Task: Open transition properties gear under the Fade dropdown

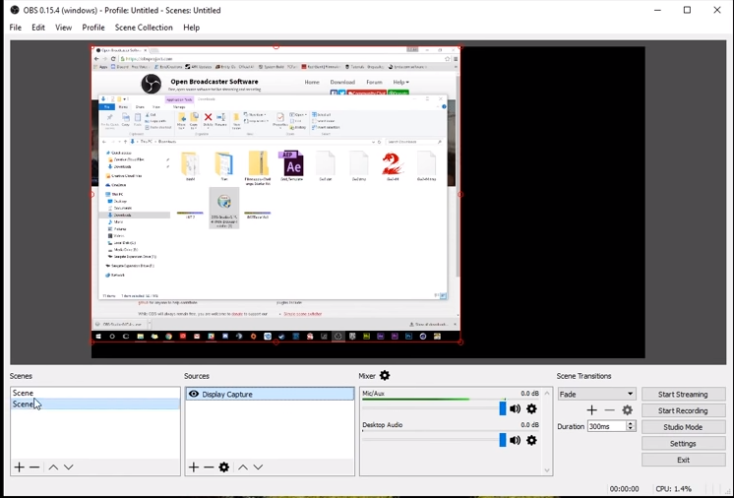Action: (628, 410)
